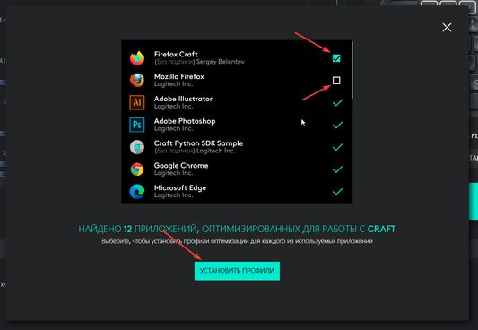The image size is (478, 330).
Task: Click the УСТАНОВИТЬ ПРОФИЛИ button
Action: tap(237, 271)
